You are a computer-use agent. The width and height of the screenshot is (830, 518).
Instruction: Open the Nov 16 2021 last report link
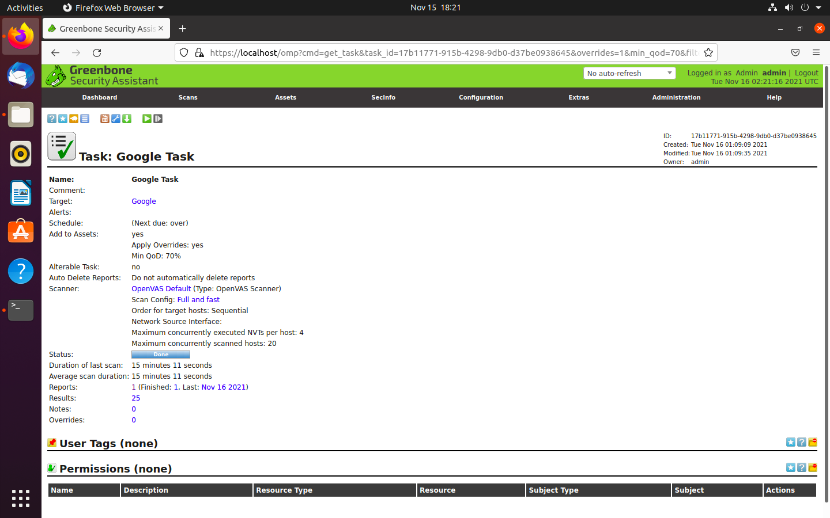coord(224,387)
